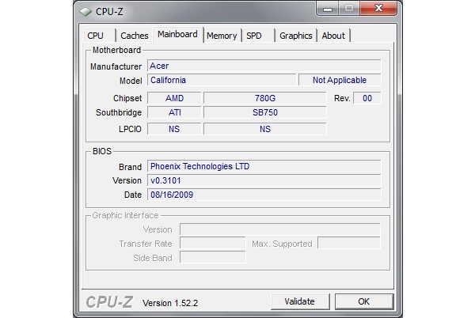The height and width of the screenshot is (318, 475).
Task: Click the Validate button
Action: [x=299, y=301]
